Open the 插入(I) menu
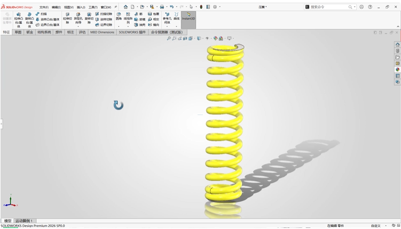Screen dimensions: 401x229 pos(81,7)
